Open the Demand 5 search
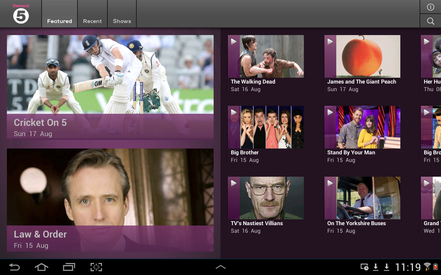This screenshot has height=275, width=441. point(430,21)
